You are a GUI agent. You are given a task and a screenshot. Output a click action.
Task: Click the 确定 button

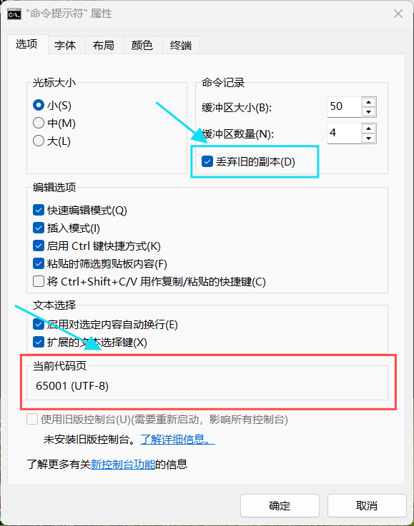click(280, 505)
